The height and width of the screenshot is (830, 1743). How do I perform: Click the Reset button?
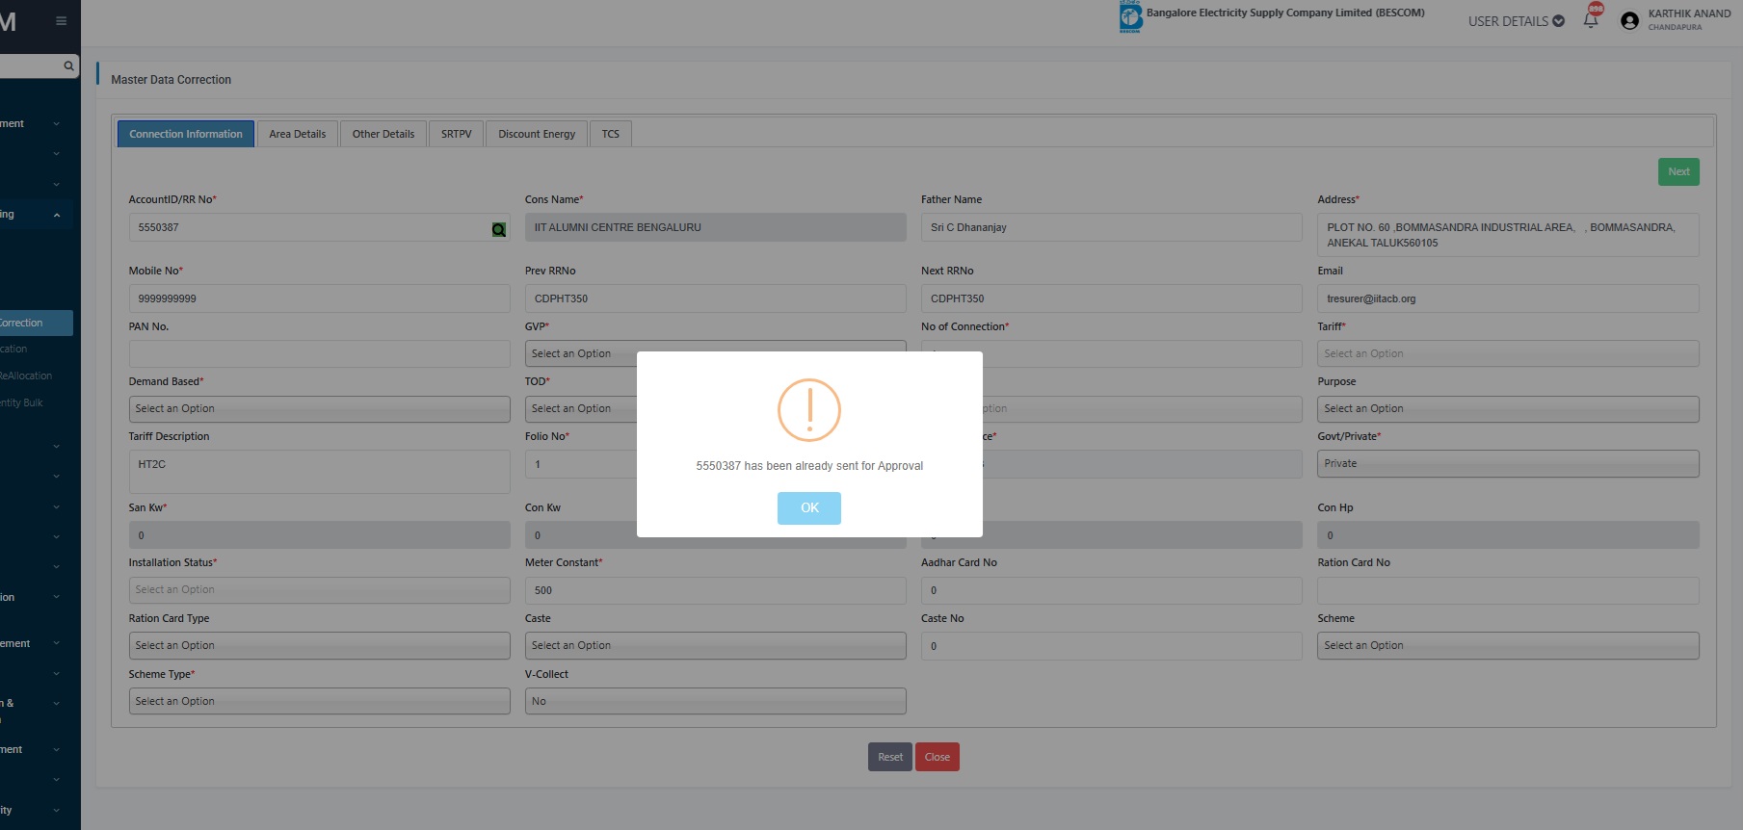[889, 757]
